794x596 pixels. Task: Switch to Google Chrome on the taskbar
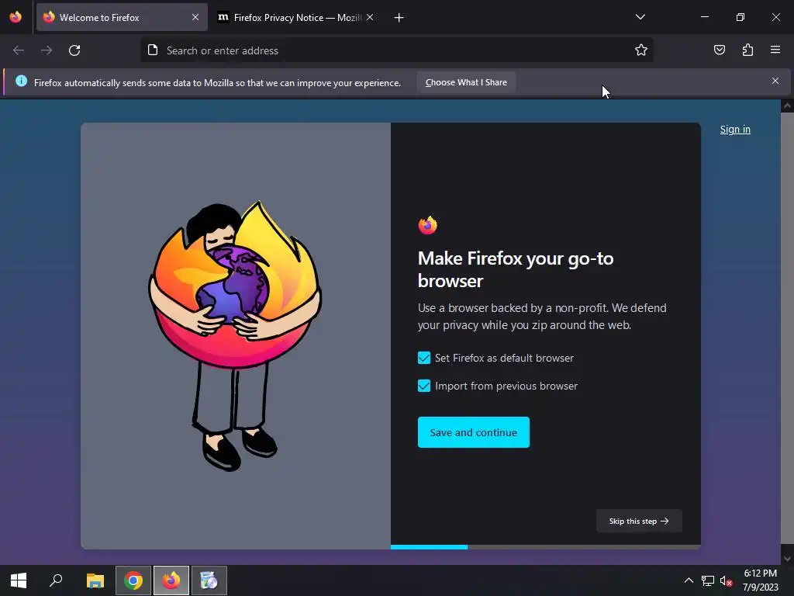[133, 580]
